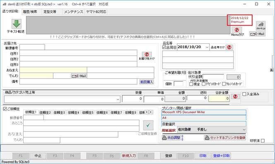Click the 品名等クリア icon
Screen dimensions: 275x164
pyautogui.click(x=229, y=47)
